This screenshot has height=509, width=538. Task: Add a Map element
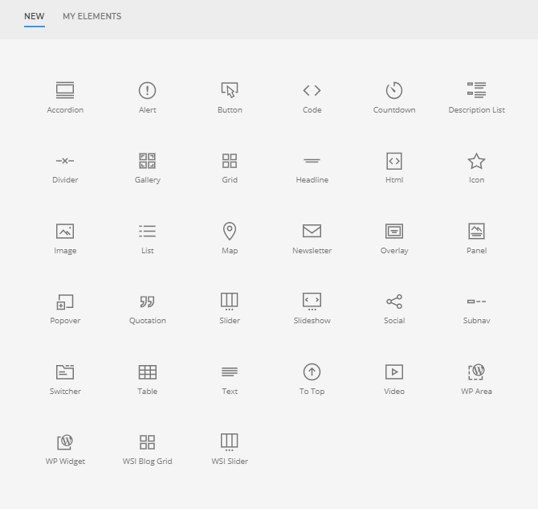[230, 239]
